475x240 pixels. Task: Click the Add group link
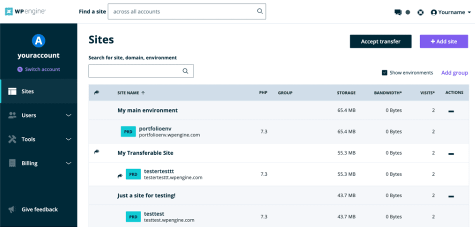(x=454, y=73)
